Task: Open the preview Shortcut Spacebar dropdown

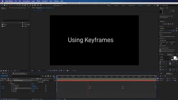Action: (x=167, y=28)
